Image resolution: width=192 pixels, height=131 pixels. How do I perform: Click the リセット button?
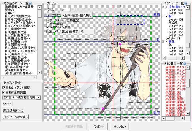(x=7, y=104)
